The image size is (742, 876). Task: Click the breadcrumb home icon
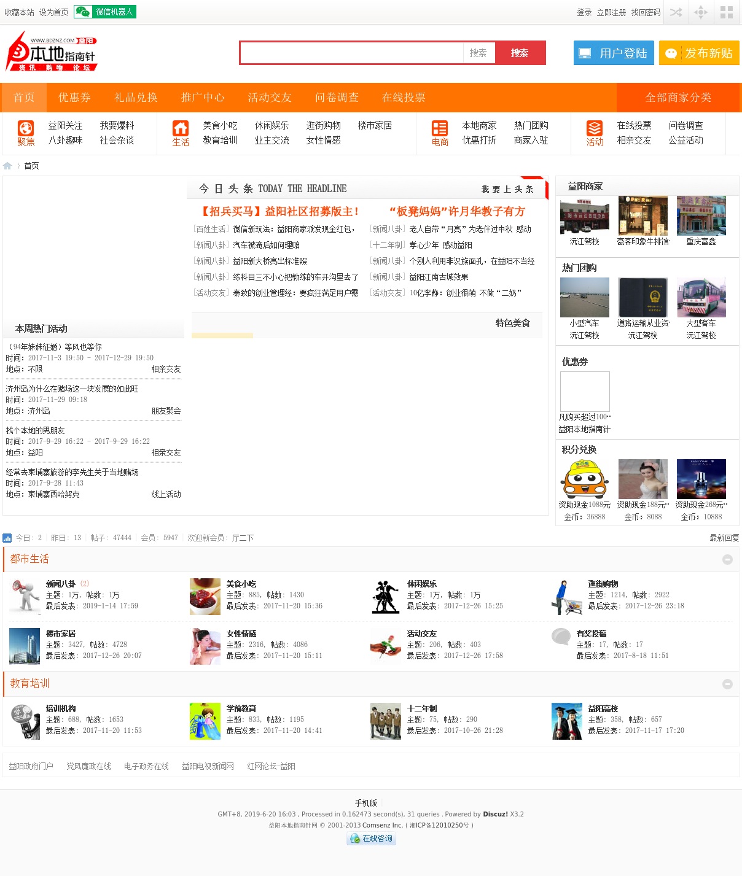point(7,166)
